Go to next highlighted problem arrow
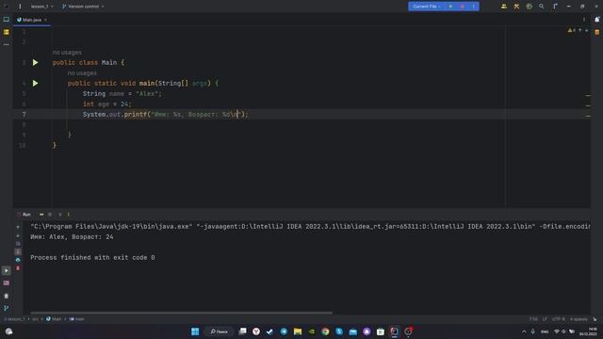Screen dimensions: 603x339 click(x=586, y=30)
